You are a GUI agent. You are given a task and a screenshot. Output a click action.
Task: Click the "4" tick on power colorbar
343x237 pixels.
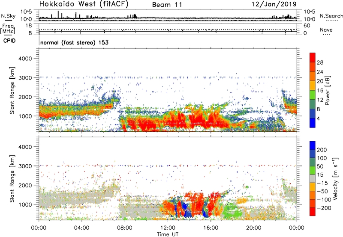coord(318,119)
